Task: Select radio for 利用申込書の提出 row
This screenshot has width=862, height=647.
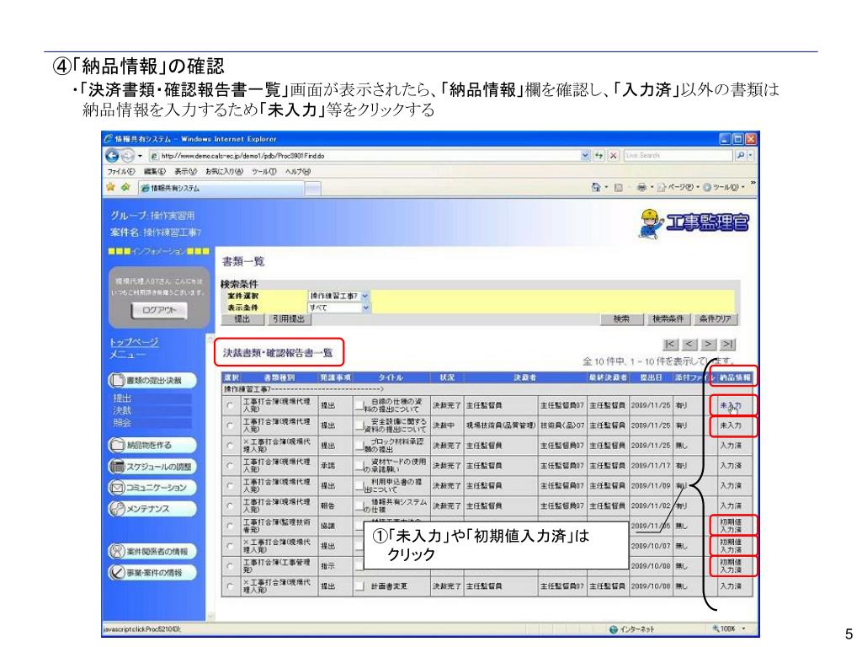Action: (x=230, y=486)
